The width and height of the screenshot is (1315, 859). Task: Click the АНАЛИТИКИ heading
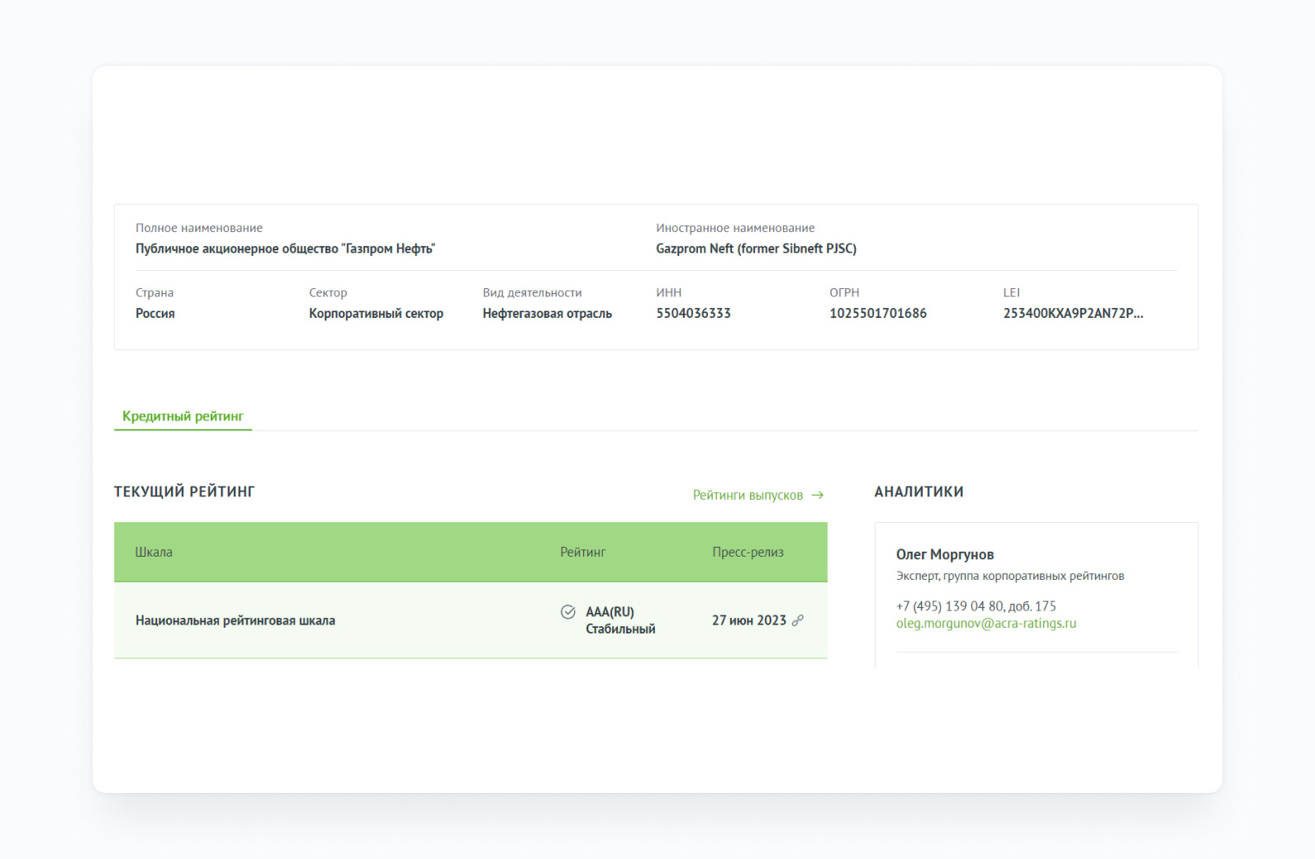(919, 491)
